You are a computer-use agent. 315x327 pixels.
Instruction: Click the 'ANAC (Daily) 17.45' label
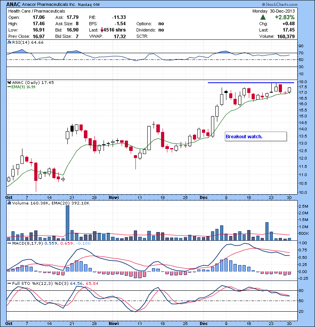[x=33, y=82]
